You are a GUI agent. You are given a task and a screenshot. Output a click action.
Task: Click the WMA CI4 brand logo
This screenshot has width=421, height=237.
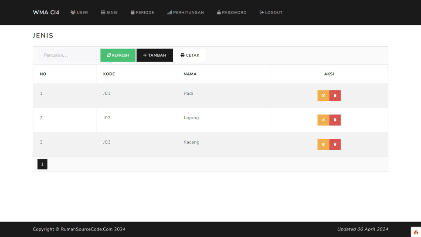coord(46,13)
